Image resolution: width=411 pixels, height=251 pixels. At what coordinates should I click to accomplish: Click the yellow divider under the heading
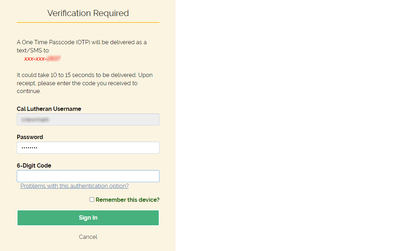(x=88, y=22)
